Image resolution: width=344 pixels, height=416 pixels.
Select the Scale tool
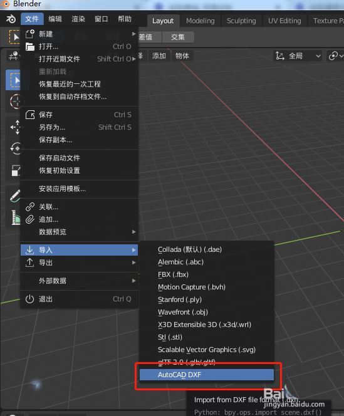16,170
